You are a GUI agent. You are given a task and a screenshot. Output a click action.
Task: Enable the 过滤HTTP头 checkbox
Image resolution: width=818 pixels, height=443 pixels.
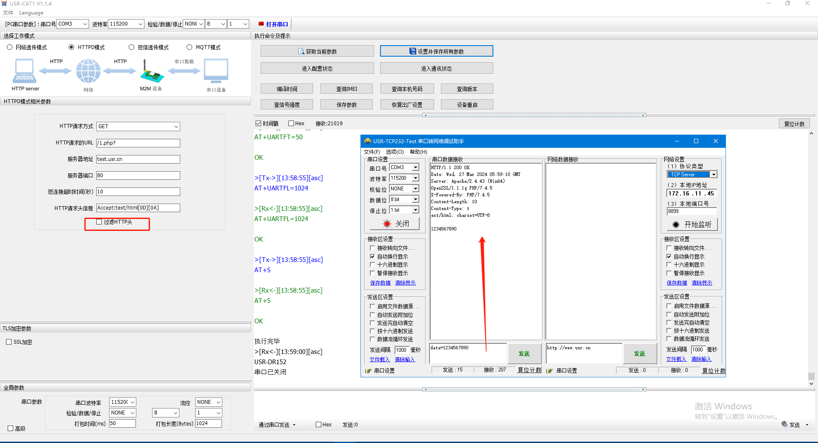click(x=99, y=222)
